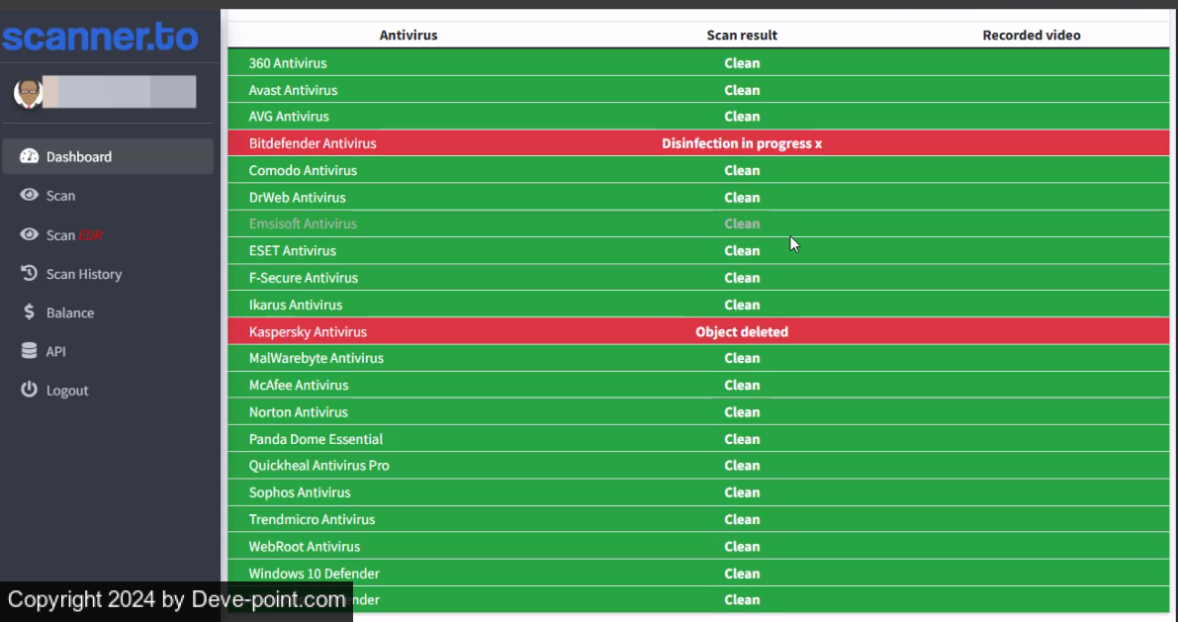This screenshot has height=622, width=1178.
Task: Select the Panda Dome Essential row name
Action: [316, 439]
